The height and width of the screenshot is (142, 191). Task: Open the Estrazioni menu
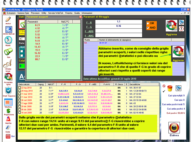[x=11, y=13]
